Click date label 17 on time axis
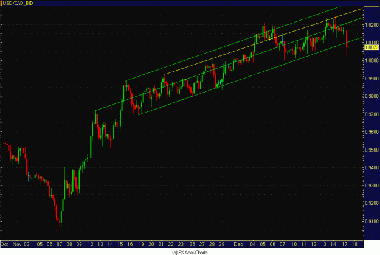Screen dimensions: 380x255 pos(345,244)
